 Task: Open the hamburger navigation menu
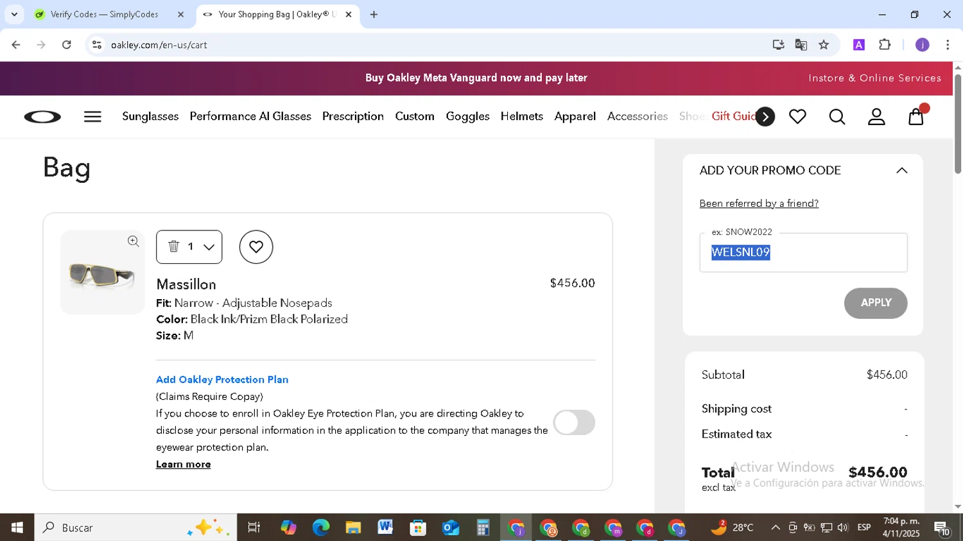click(x=92, y=117)
